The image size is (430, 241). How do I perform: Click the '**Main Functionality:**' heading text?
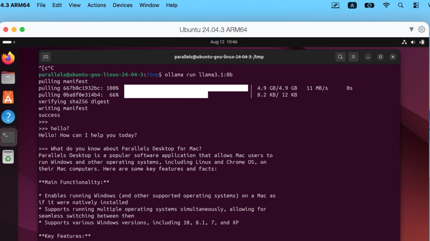pos(74,182)
